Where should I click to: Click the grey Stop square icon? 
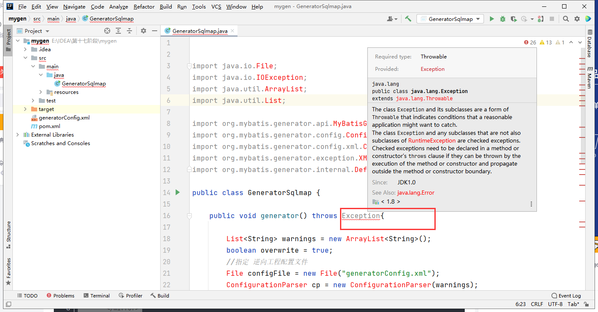[x=552, y=19]
